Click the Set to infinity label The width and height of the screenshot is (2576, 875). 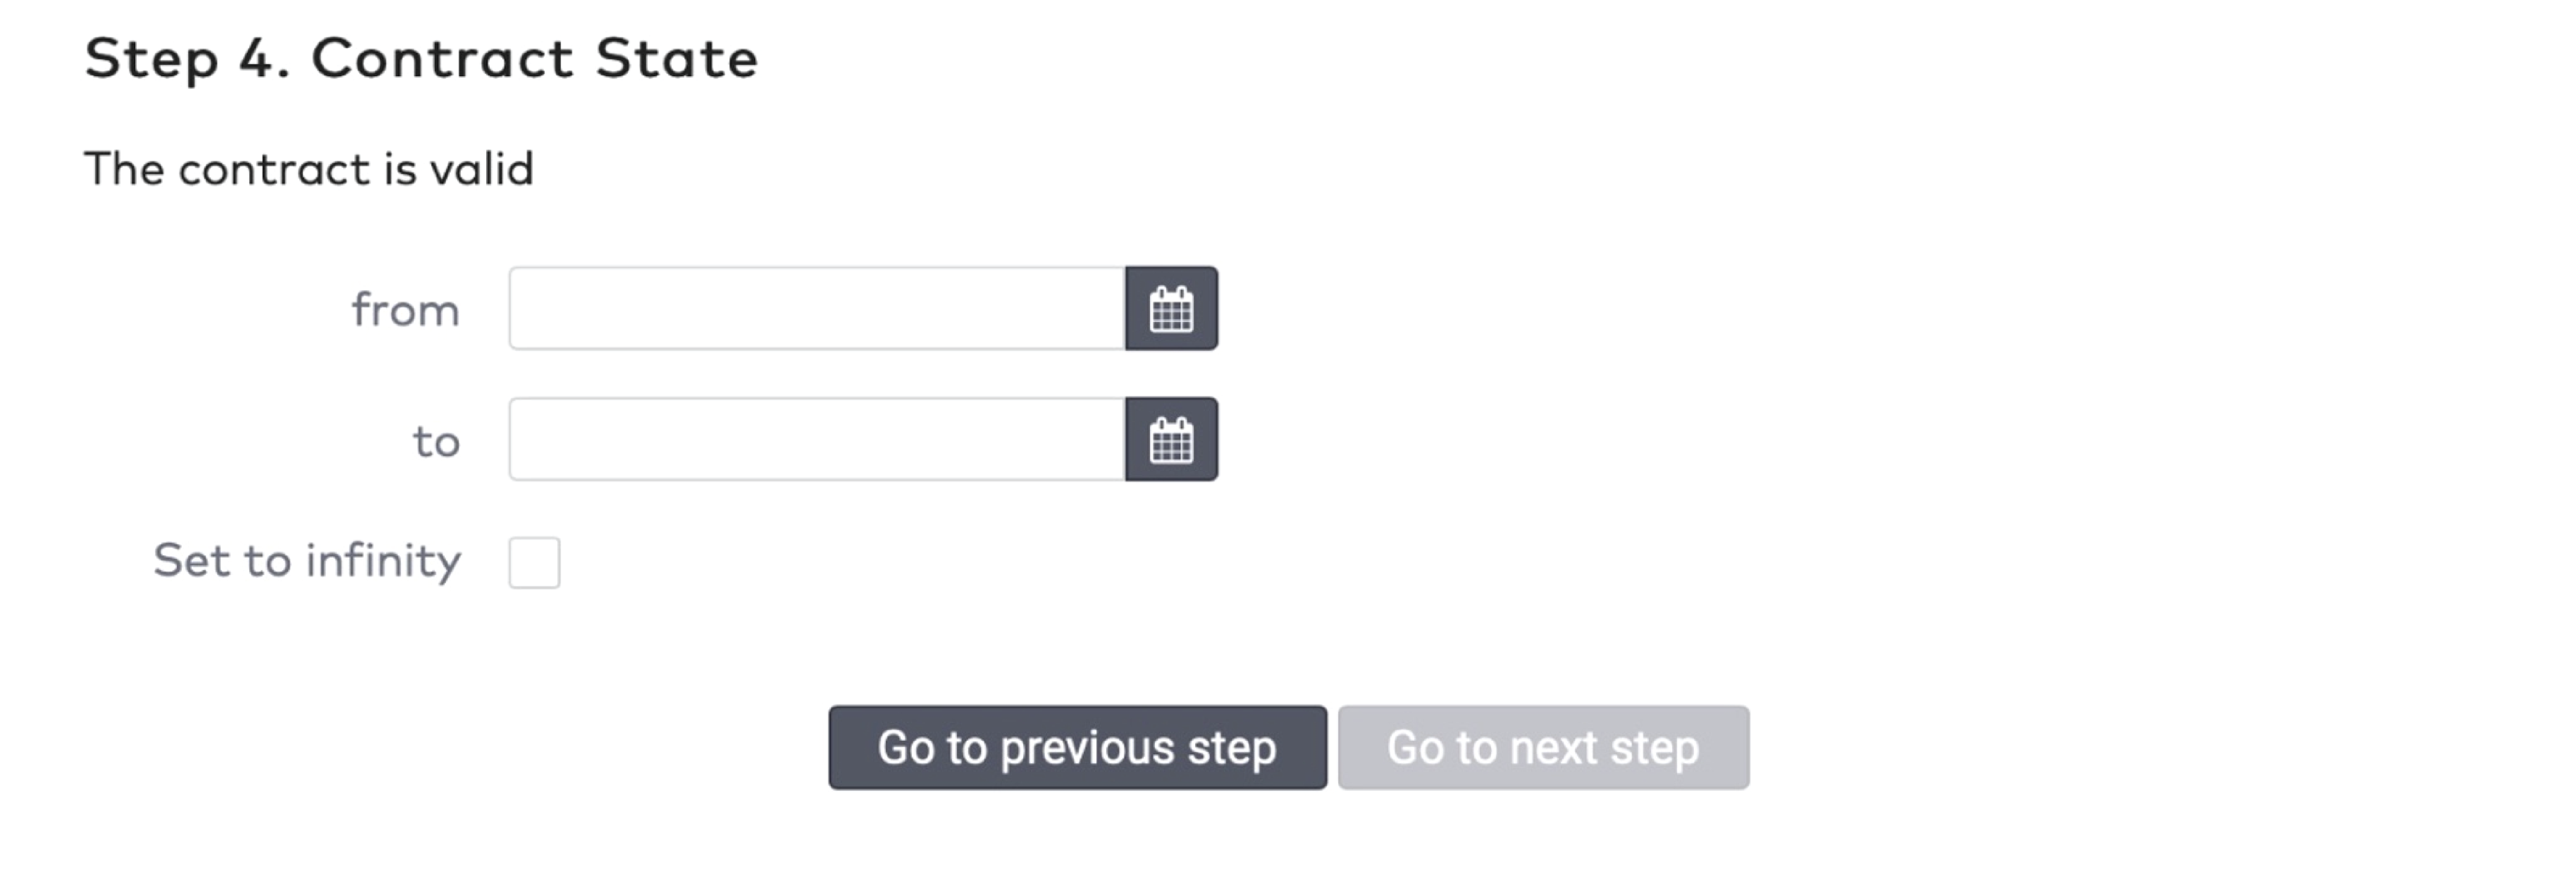coord(307,561)
